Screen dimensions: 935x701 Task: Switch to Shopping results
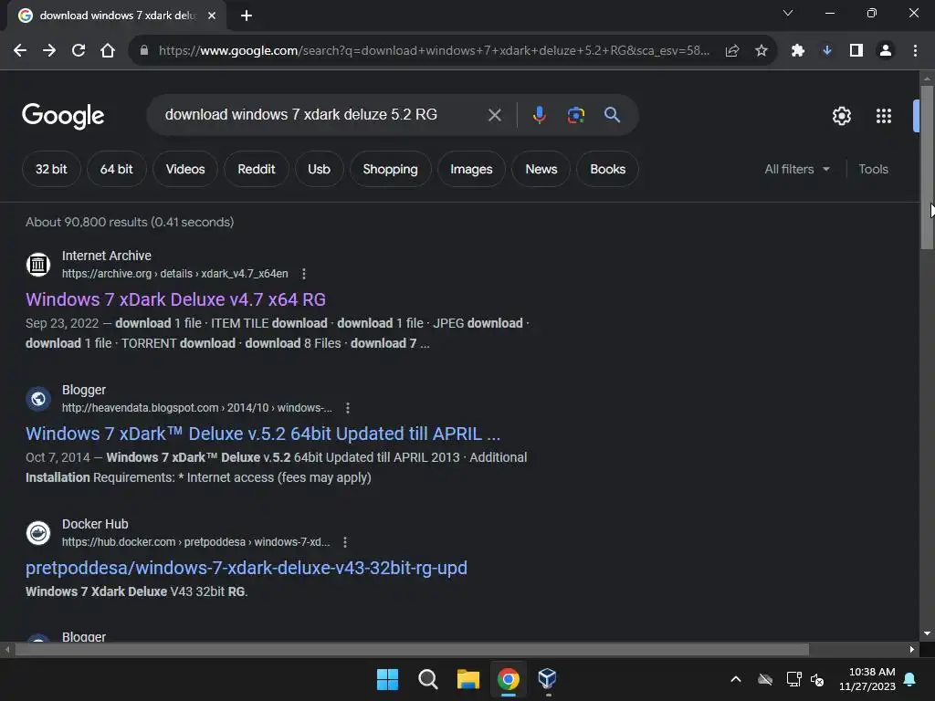(x=391, y=169)
